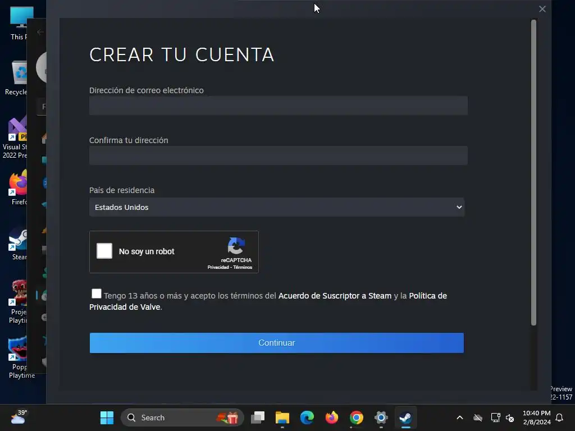Tick the 13 years or older agreement checkbox
Image resolution: width=575 pixels, height=431 pixels.
[x=97, y=294]
